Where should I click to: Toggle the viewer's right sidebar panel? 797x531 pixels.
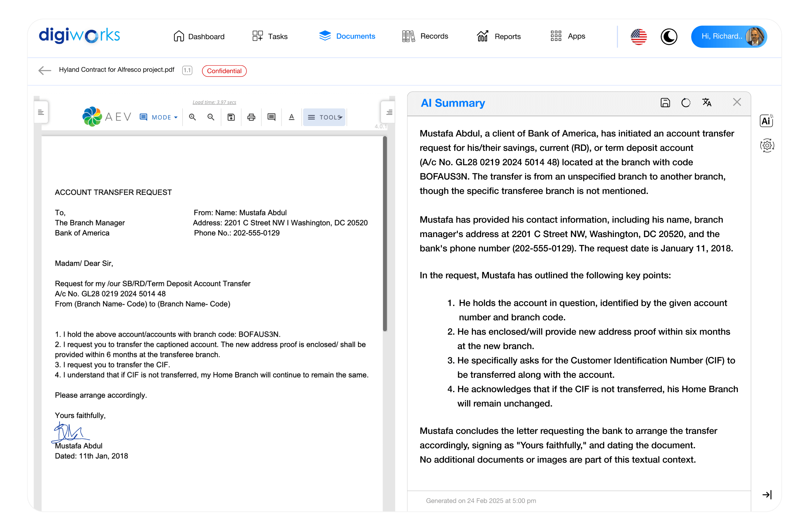point(389,112)
